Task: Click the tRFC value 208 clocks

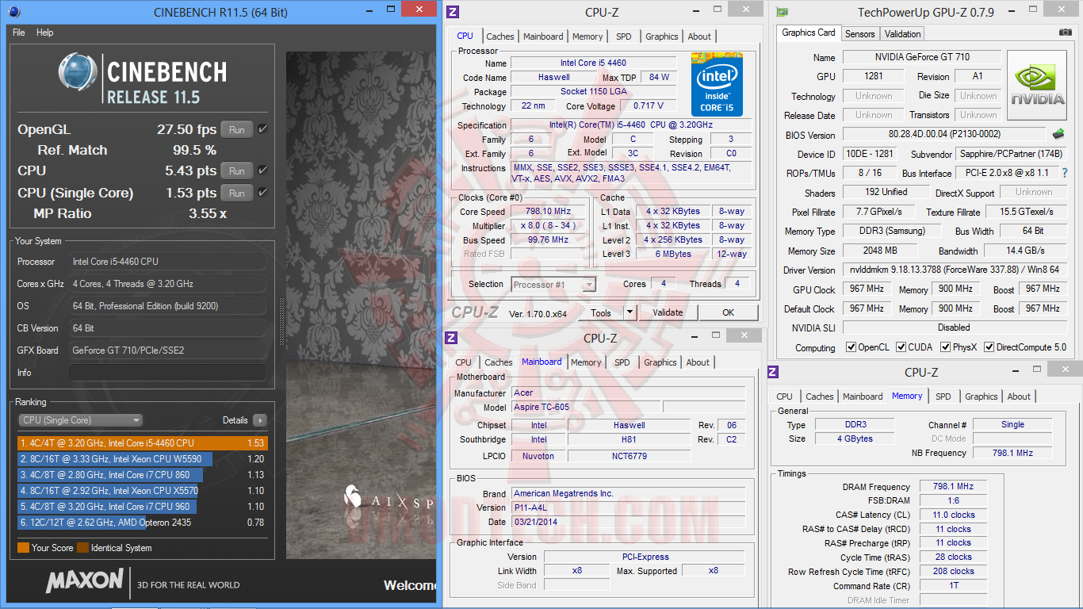Action: click(953, 571)
